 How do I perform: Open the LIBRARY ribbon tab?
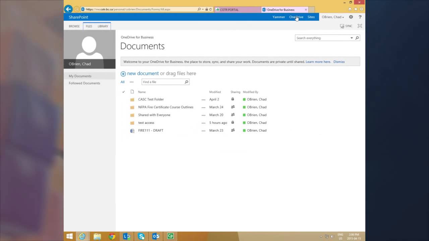click(103, 26)
